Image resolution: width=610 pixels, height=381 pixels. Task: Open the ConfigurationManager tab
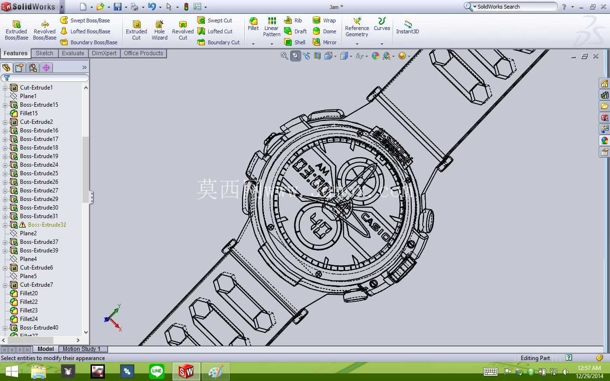(33, 68)
